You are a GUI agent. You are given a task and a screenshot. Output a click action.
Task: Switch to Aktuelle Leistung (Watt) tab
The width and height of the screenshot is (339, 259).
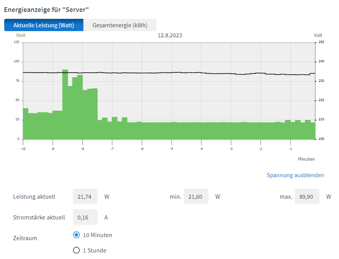pyautogui.click(x=44, y=25)
